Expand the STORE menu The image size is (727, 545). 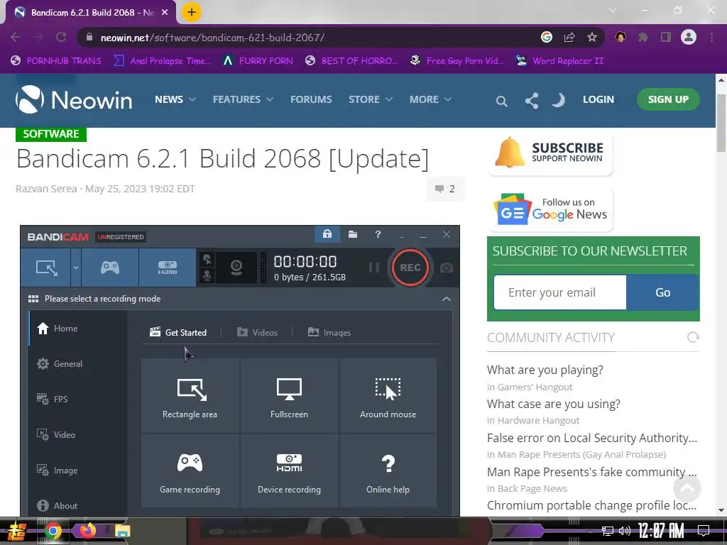[371, 99]
